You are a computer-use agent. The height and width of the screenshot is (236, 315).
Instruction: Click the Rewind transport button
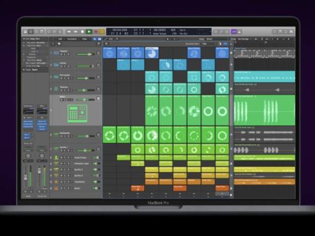pyautogui.click(x=70, y=32)
